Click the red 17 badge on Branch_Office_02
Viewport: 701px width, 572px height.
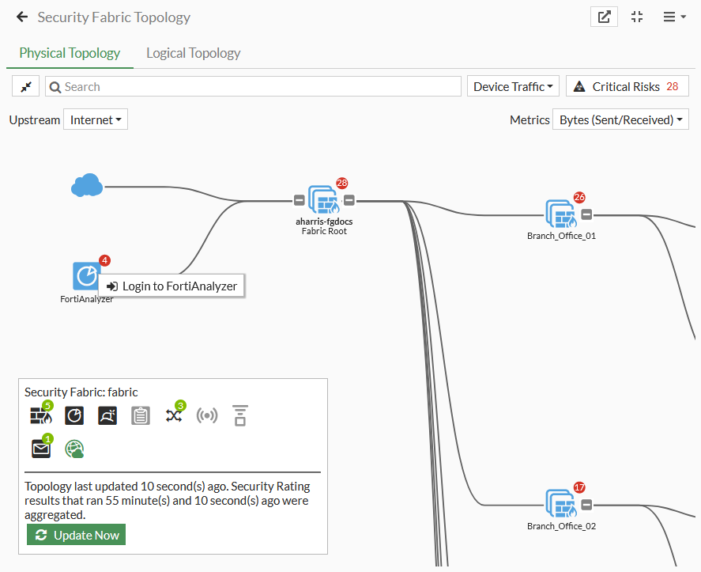tap(579, 487)
